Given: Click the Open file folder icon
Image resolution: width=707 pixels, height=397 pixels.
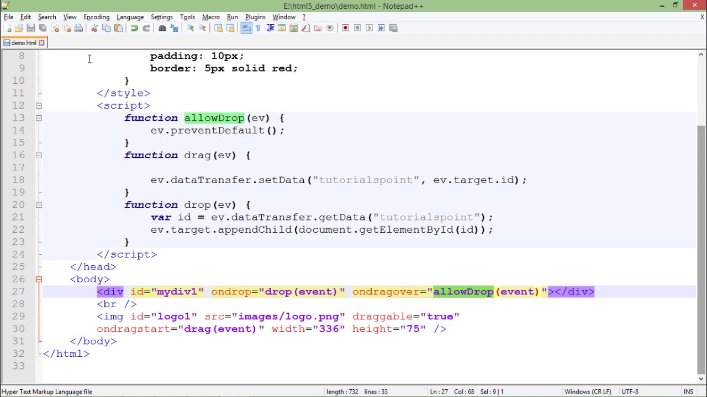Looking at the screenshot, I should click(x=19, y=28).
